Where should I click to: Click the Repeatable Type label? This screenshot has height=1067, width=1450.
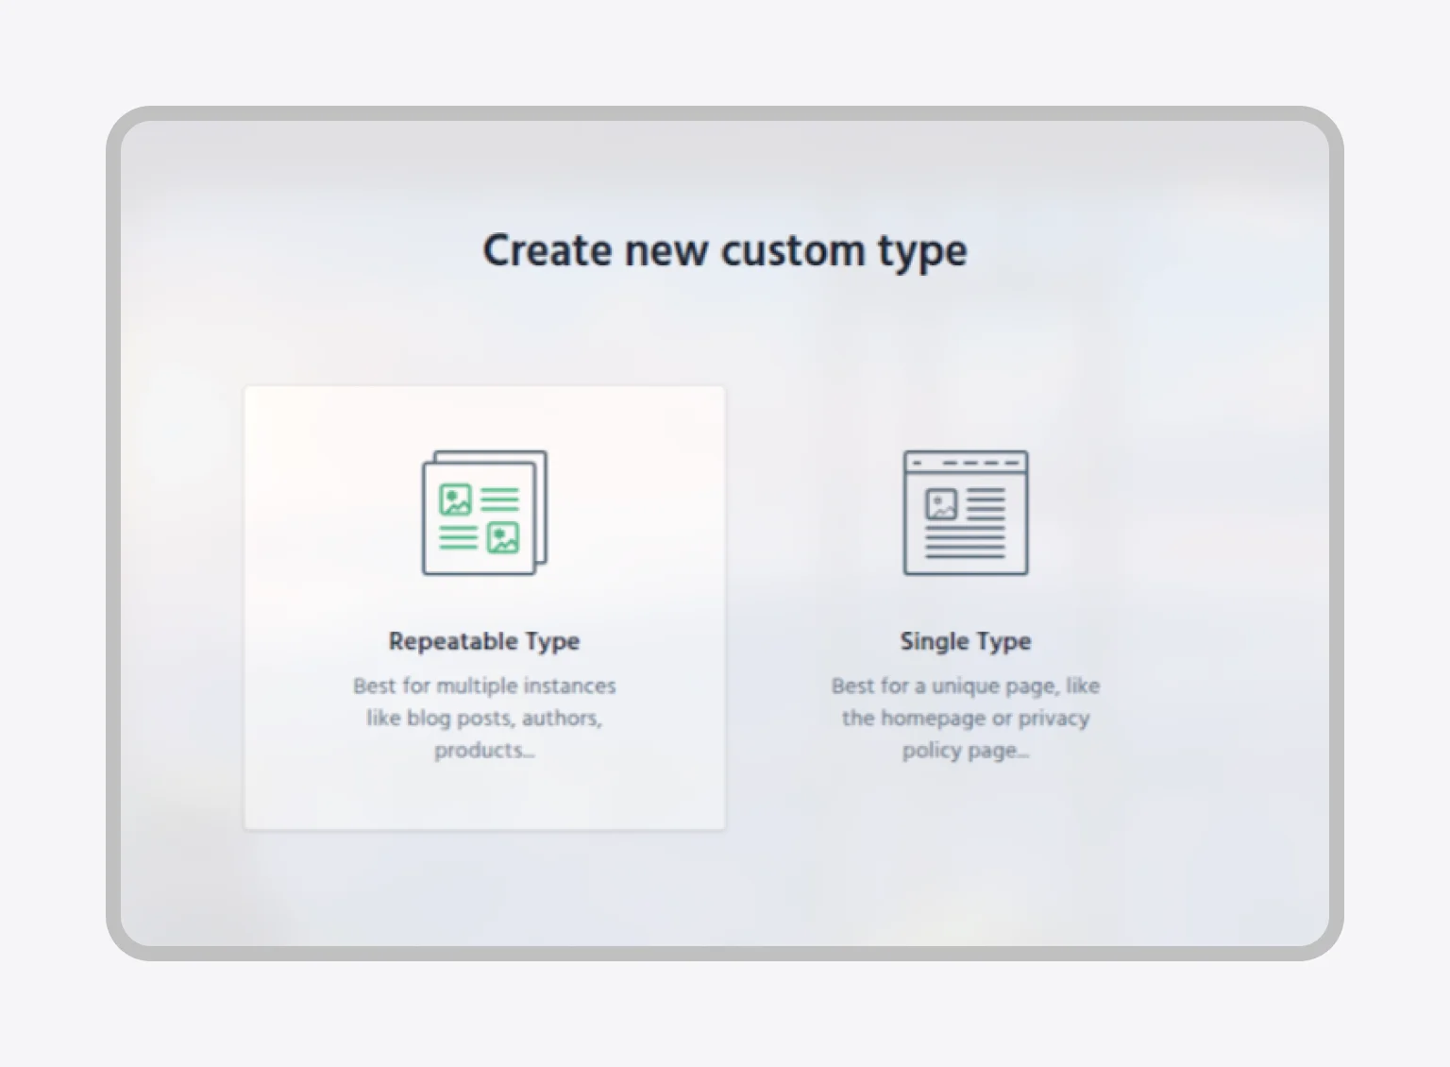pos(483,641)
